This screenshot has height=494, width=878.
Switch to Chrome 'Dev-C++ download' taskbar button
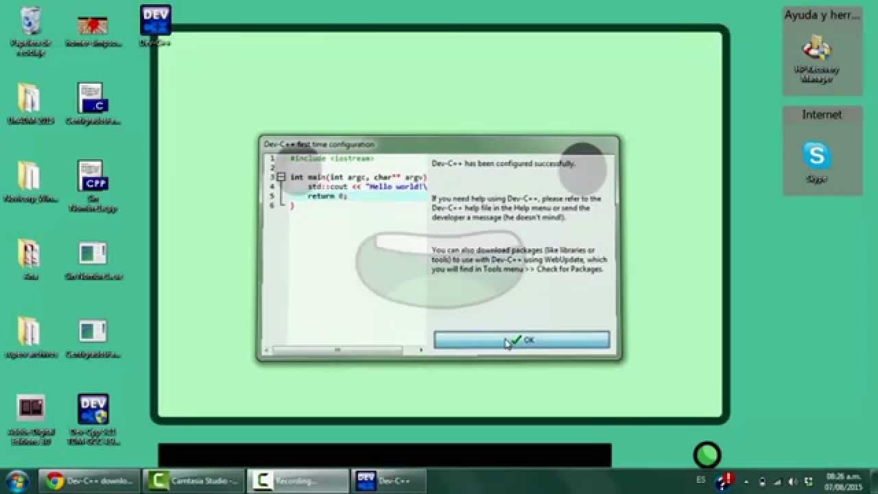click(88, 481)
